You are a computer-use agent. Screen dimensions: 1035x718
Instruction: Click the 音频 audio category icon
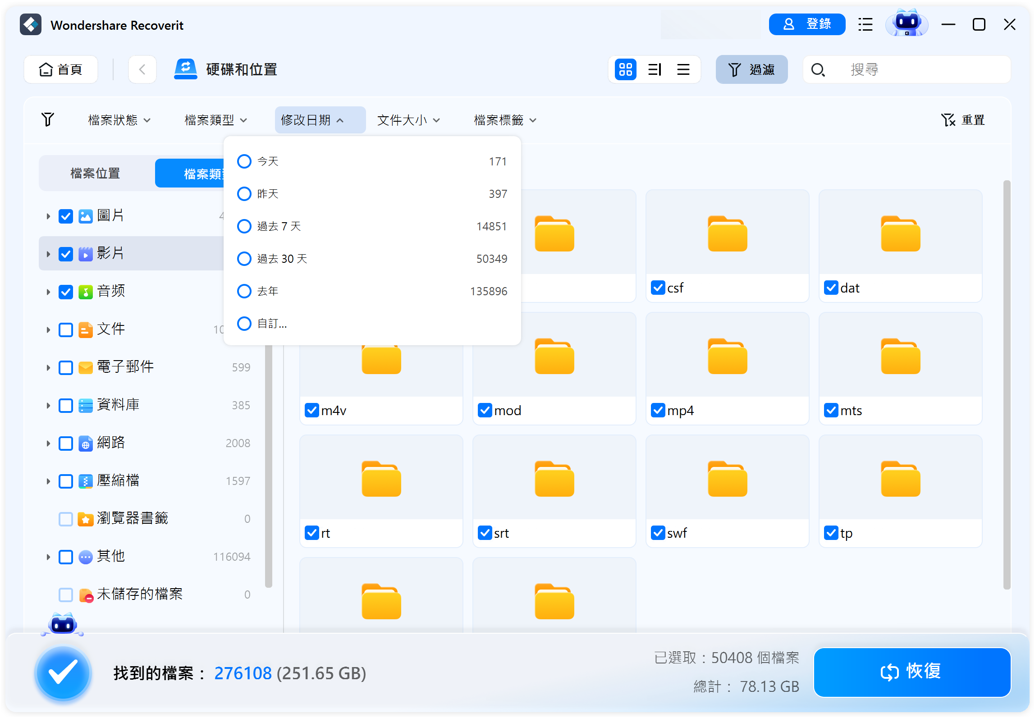(86, 292)
